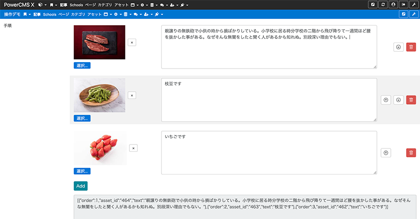Click the wrench icon in blue bar

pos(414,14)
